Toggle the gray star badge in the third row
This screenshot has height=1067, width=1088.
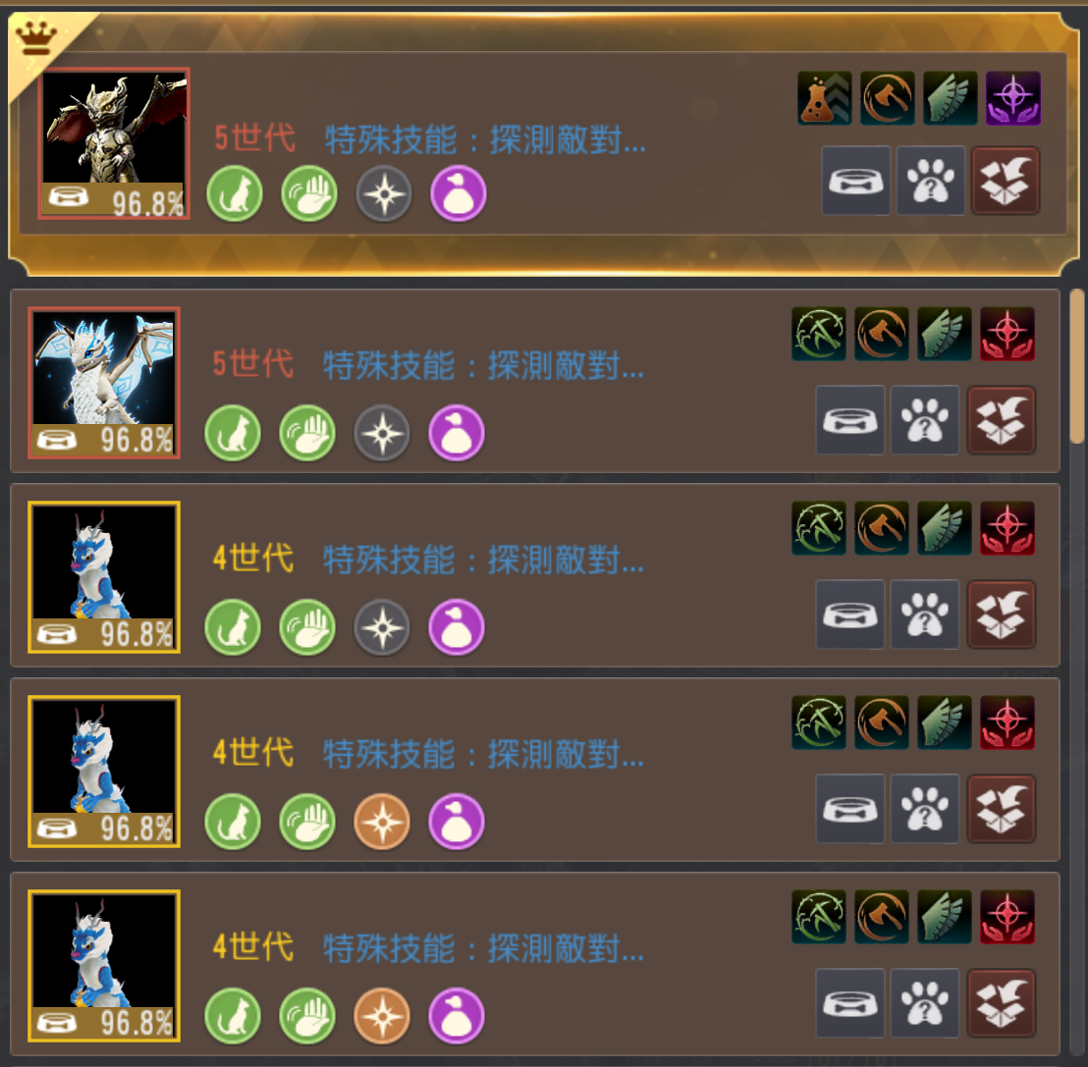coord(382,627)
